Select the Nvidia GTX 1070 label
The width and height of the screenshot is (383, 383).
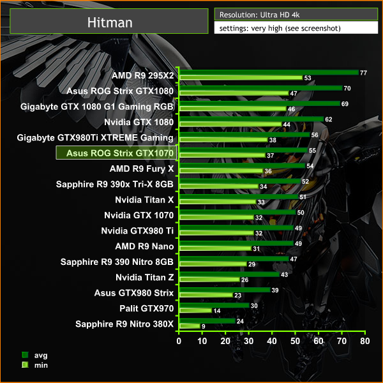click(x=139, y=215)
